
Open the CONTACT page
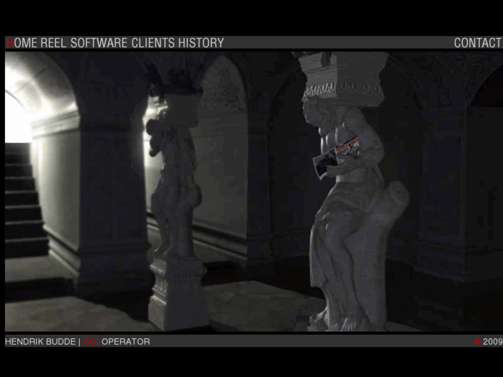coord(477,43)
